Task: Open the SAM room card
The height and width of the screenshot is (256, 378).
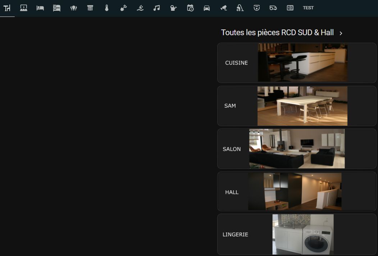Action: pos(297,106)
